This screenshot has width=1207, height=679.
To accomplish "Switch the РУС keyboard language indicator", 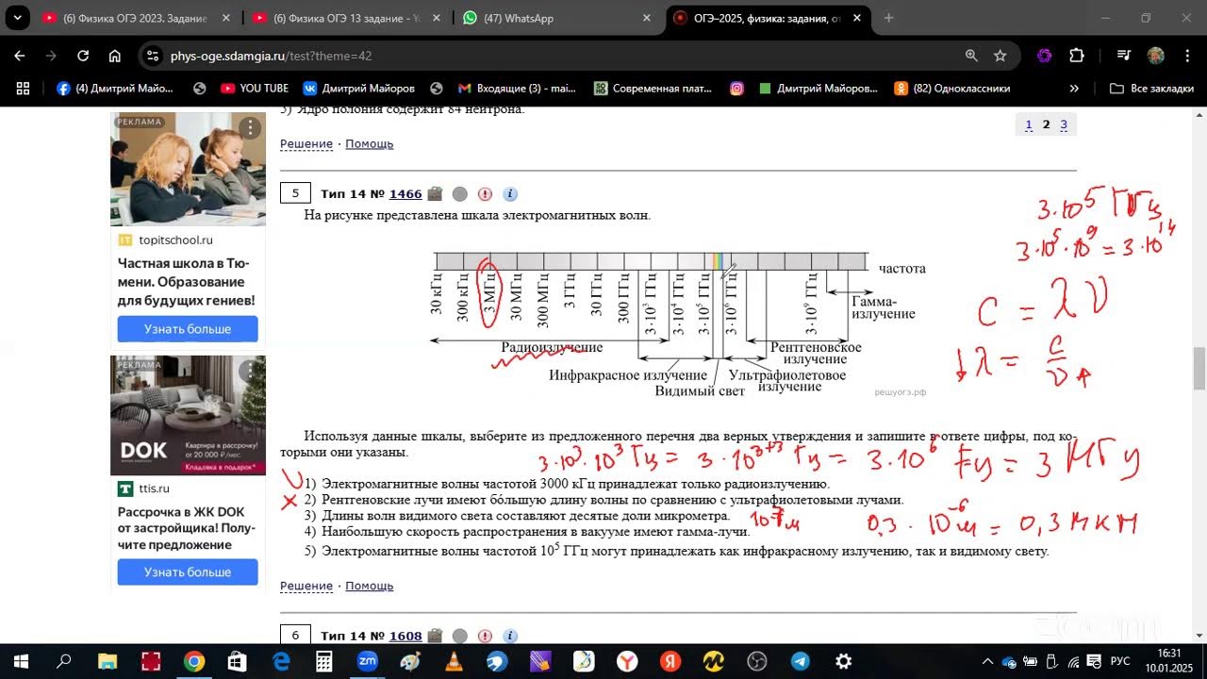I will pos(1120,661).
